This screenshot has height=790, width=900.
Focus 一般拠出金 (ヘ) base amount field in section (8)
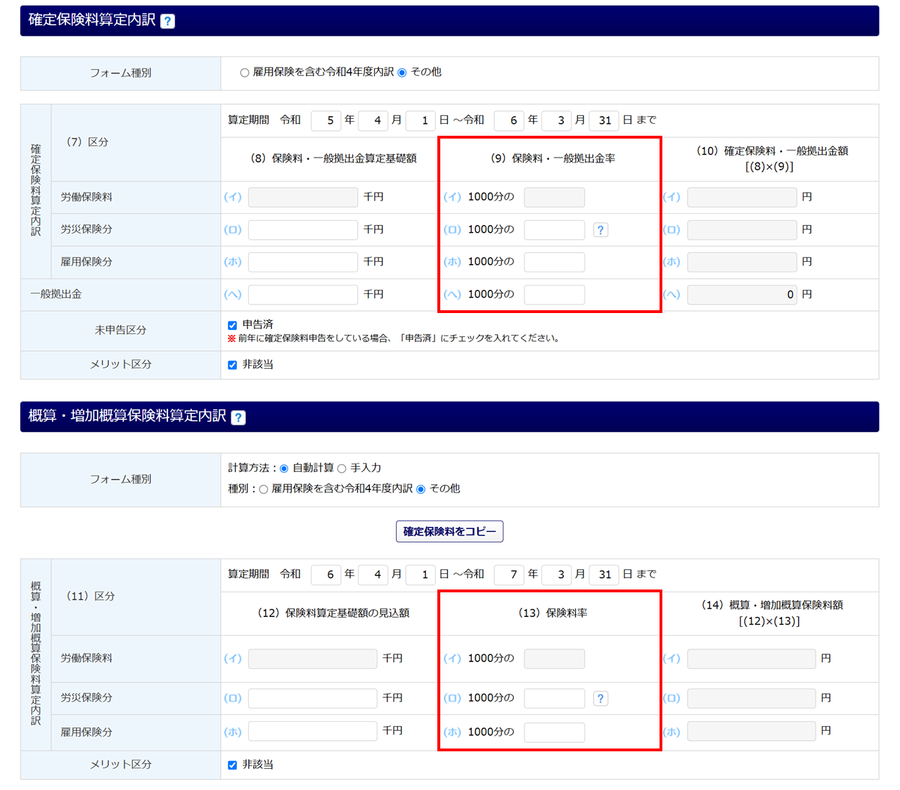click(x=303, y=295)
